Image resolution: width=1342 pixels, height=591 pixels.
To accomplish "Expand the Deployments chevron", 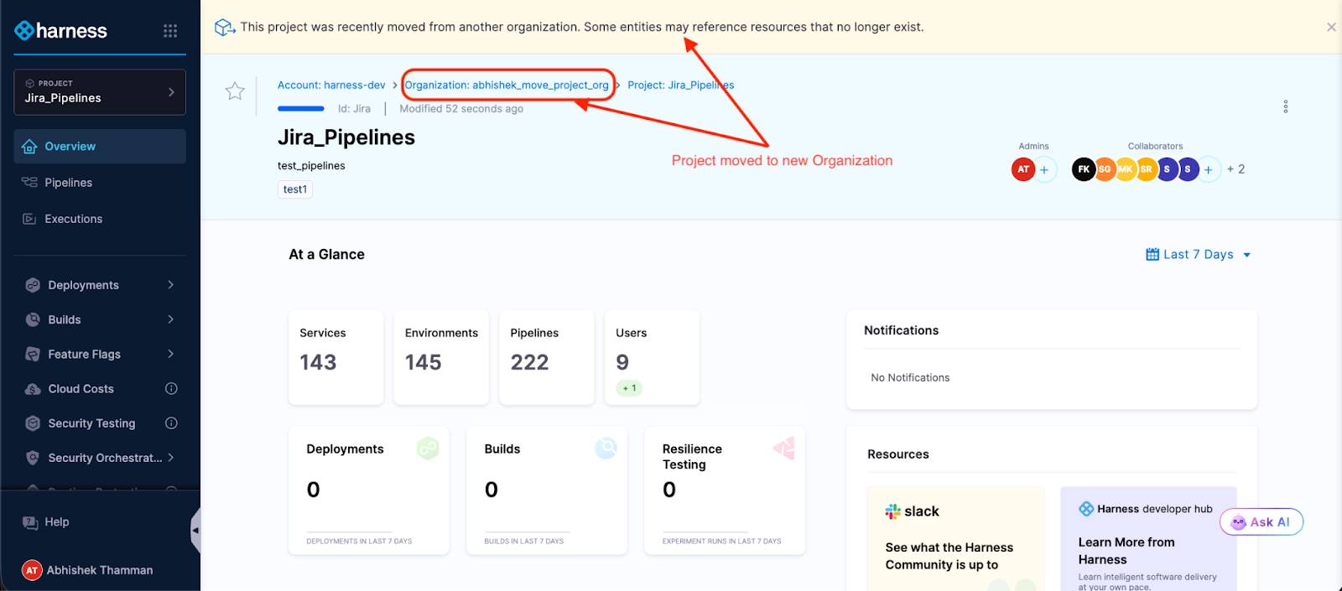I will click(171, 285).
